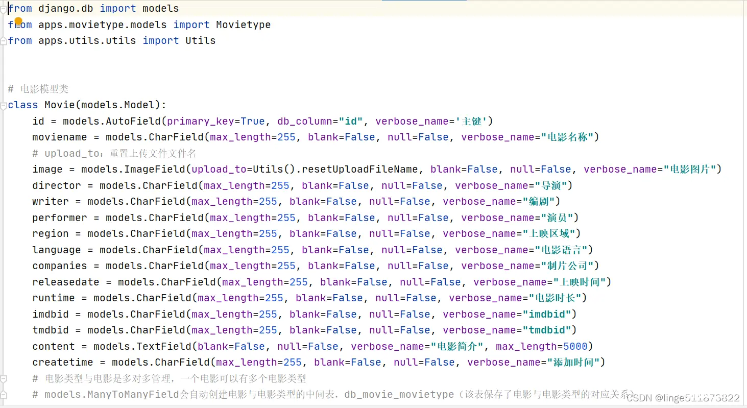Click the '# upload_to' comment line
Viewport: 747px width, 408px height.
click(114, 153)
